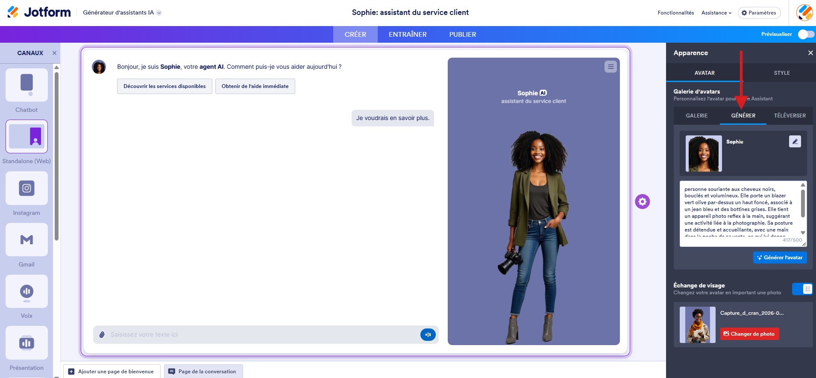This screenshot has height=378, width=816.
Task: Click the paperclip attachment icon
Action: pyautogui.click(x=102, y=335)
